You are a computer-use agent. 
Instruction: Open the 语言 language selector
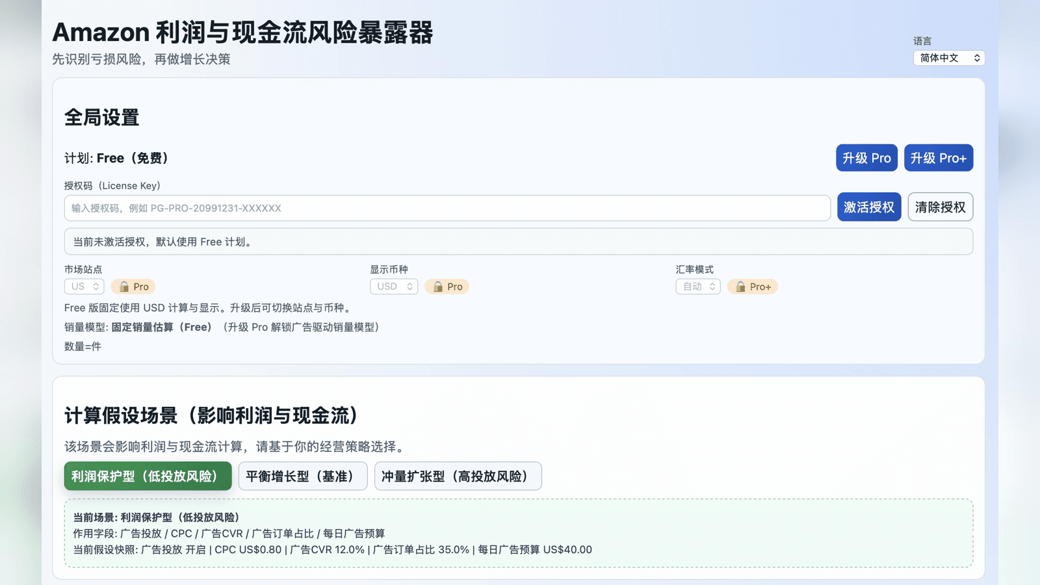pyautogui.click(x=948, y=58)
